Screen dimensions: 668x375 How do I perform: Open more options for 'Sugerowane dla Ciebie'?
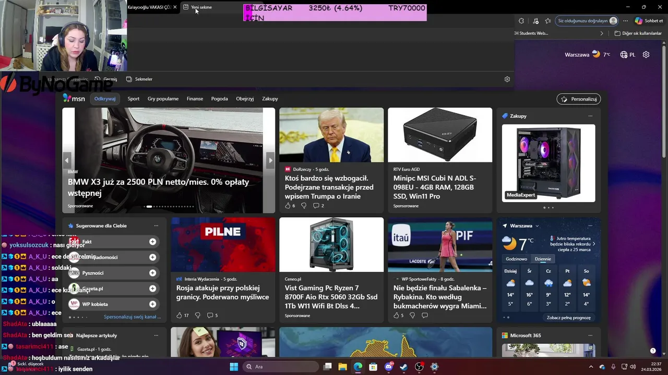point(156,226)
